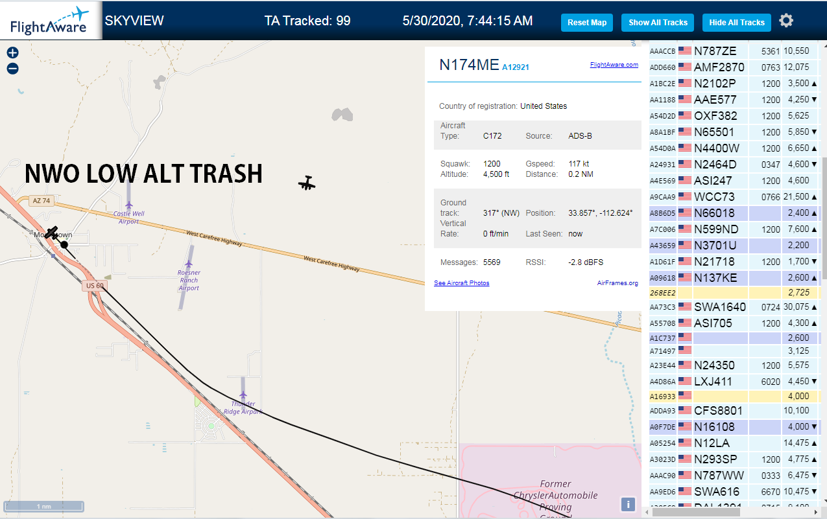This screenshot has height=519, width=827.
Task: Click the Thunder Ridge Airport marker
Action: coord(243,395)
